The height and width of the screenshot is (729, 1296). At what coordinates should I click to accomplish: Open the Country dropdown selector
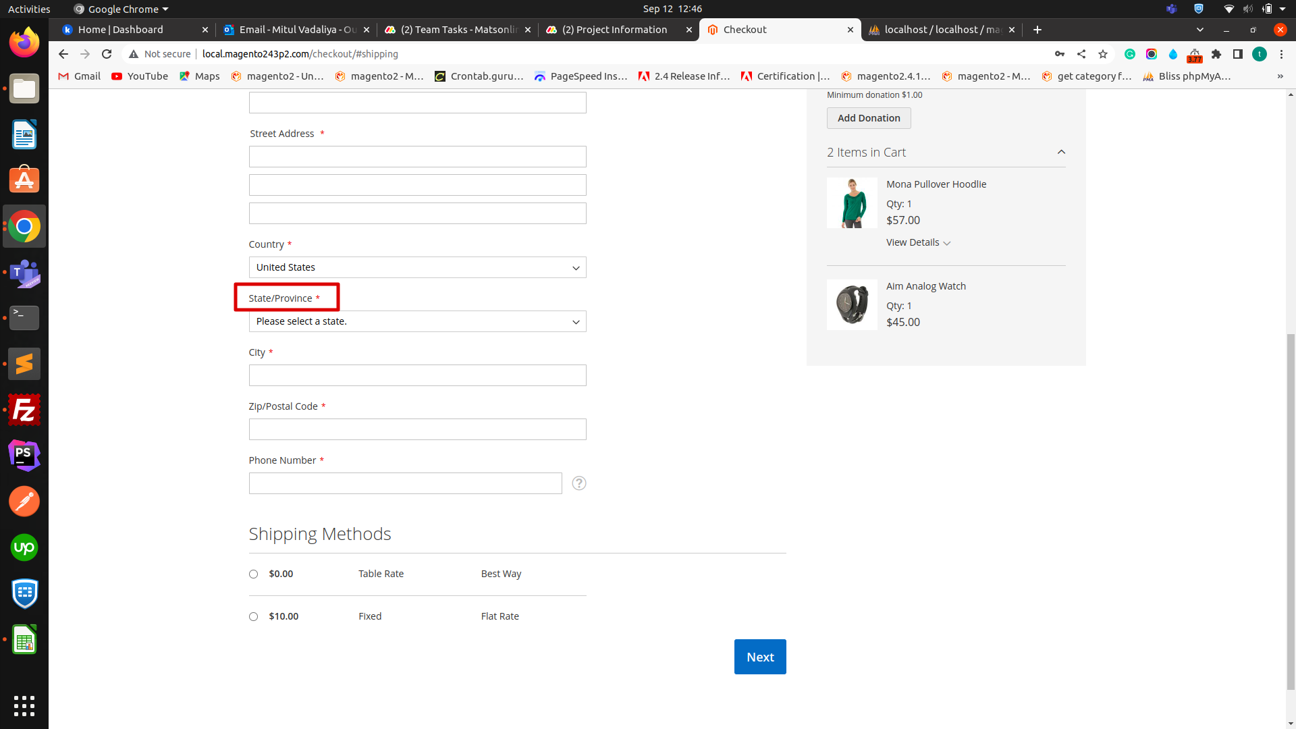tap(416, 267)
